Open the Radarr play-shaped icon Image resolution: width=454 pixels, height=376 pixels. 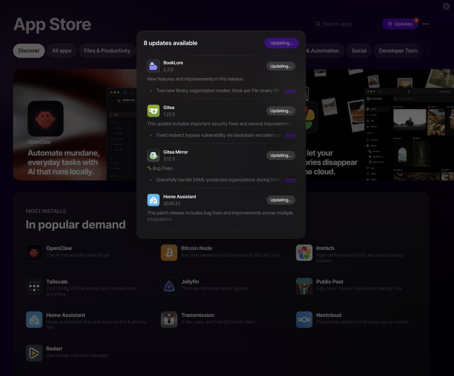pos(34,353)
